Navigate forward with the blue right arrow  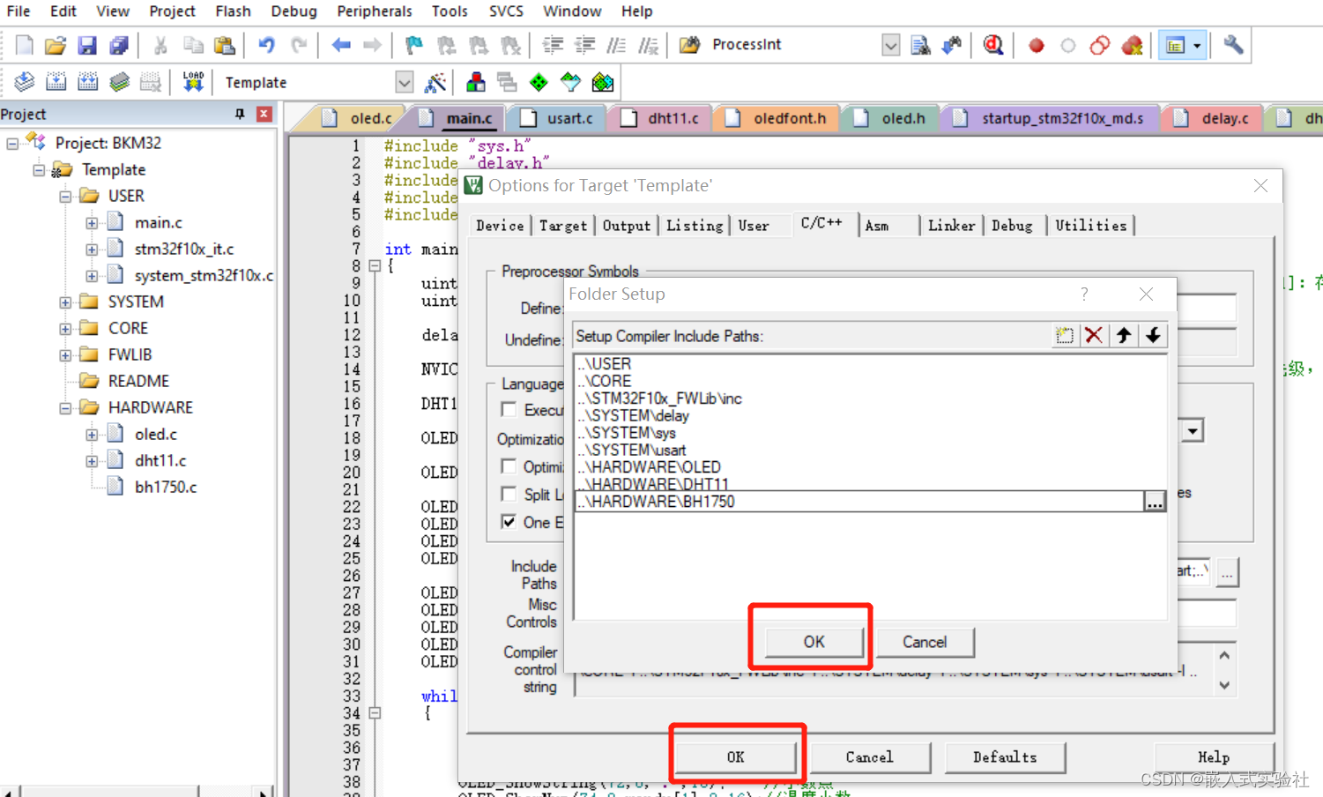[x=372, y=45]
